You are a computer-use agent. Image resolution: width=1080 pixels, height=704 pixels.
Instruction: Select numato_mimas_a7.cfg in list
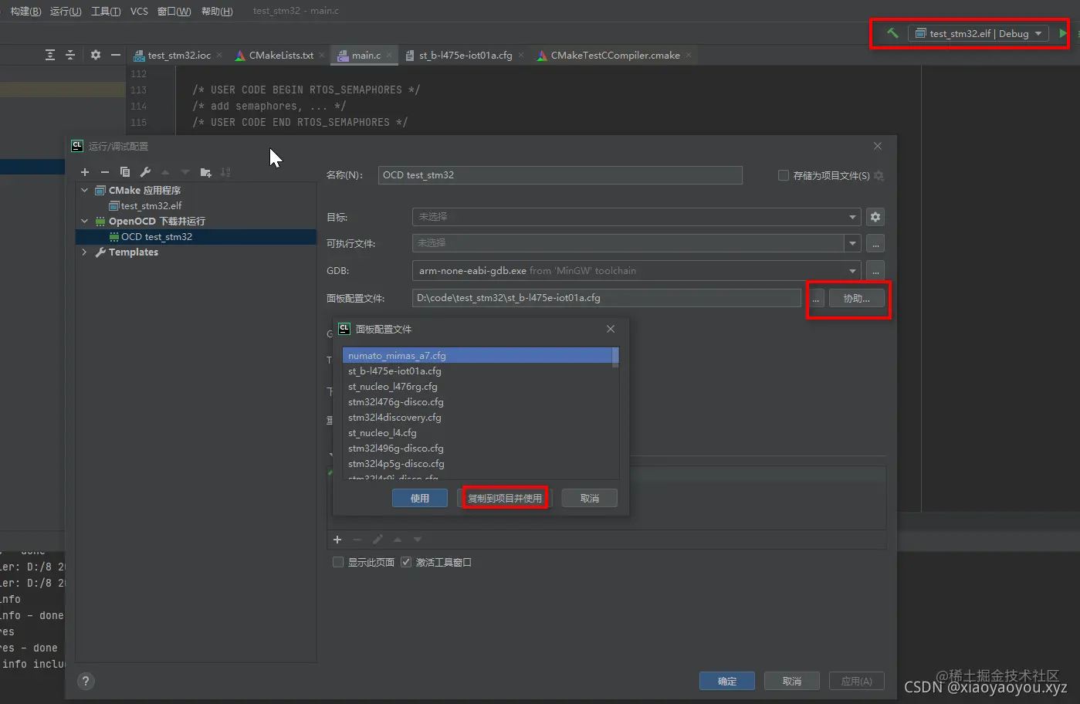point(477,356)
